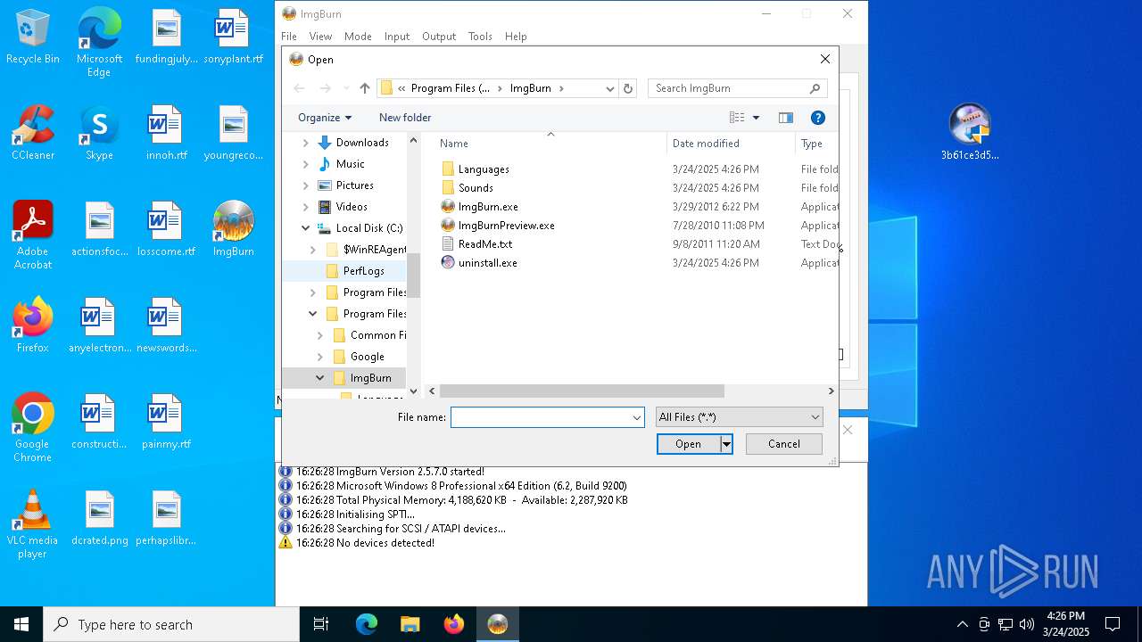This screenshot has width=1142, height=642.
Task: Sort by the Type column header
Action: [812, 144]
